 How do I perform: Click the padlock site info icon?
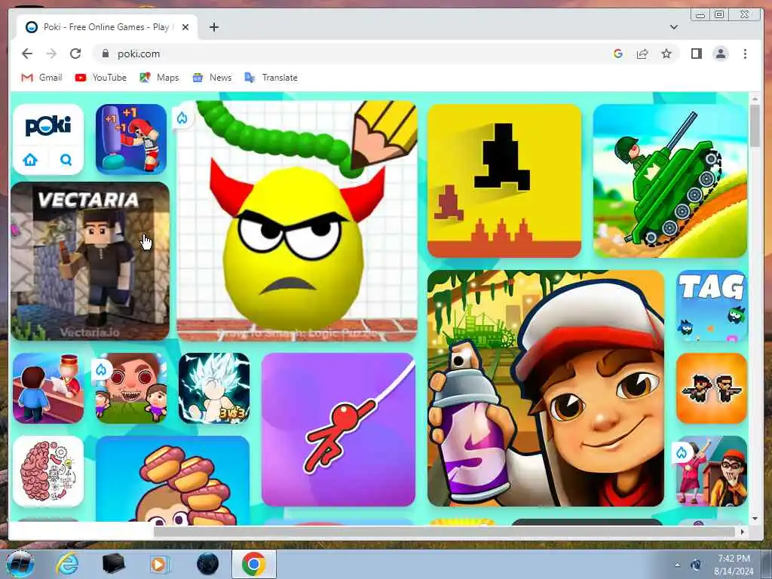(x=105, y=54)
